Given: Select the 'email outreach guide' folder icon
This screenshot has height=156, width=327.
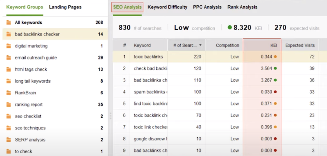Looking at the screenshot, I should (x=9, y=58).
